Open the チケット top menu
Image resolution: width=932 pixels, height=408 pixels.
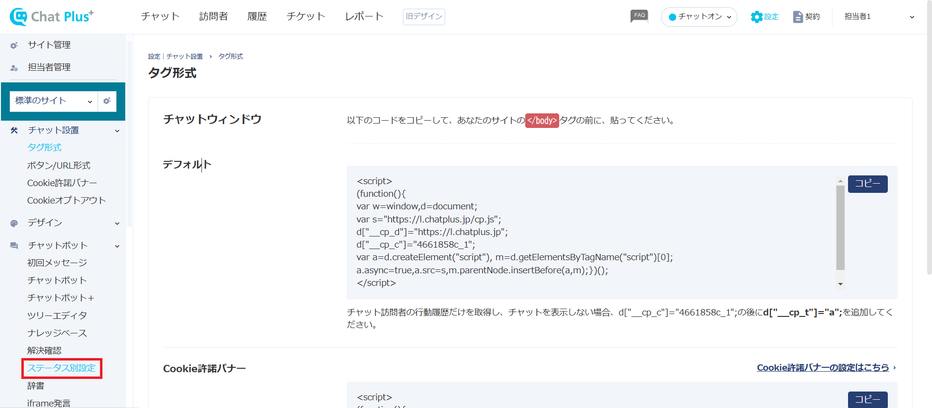[306, 16]
